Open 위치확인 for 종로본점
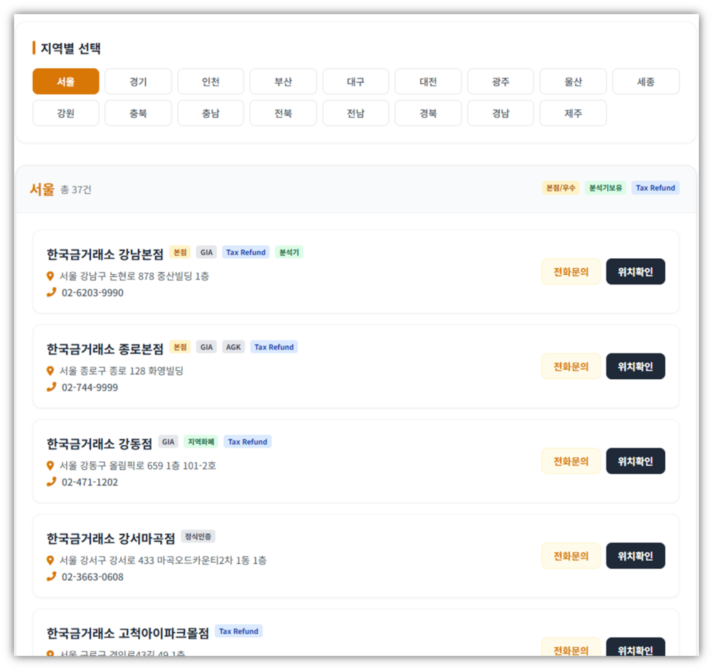Viewport: 713px width, 670px height. [635, 367]
